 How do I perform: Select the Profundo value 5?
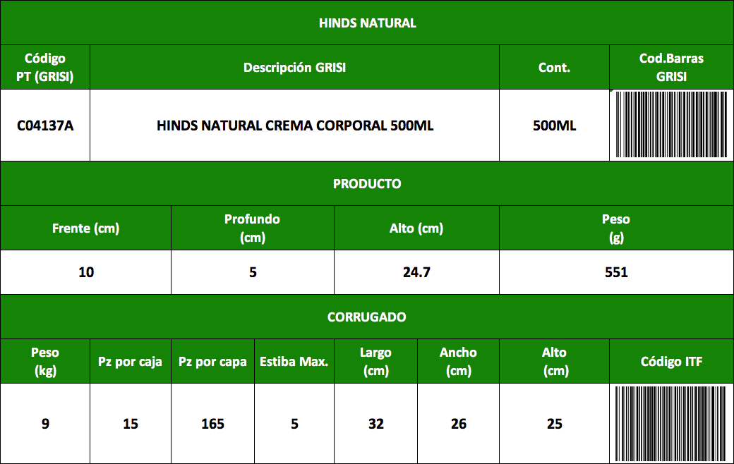253,272
